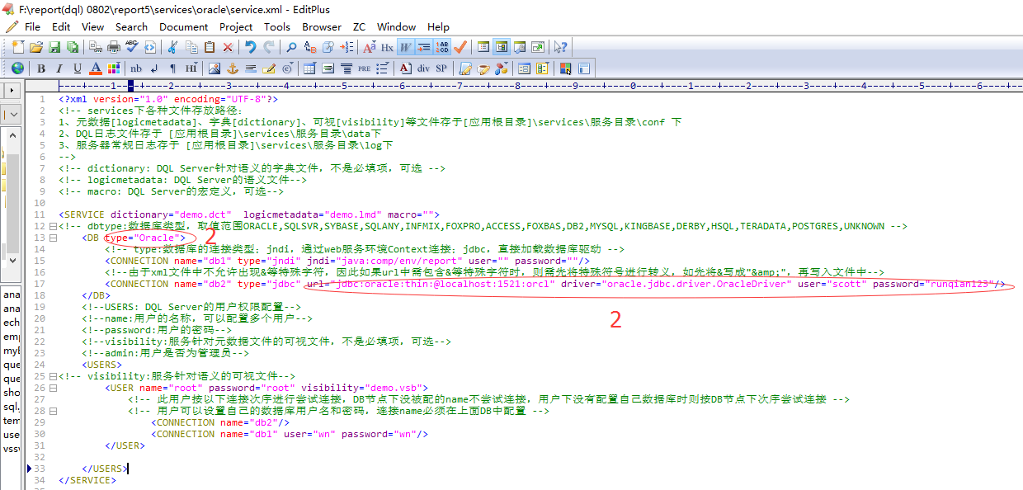Image resolution: width=1023 pixels, height=490 pixels.
Task: Toggle full screen mode button
Action: click(x=537, y=47)
